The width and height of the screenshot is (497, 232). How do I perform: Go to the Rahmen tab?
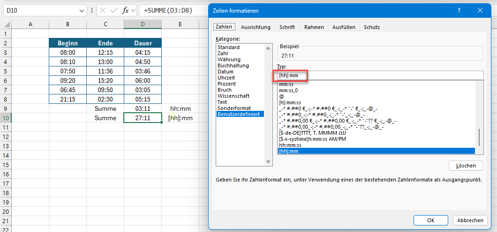tap(314, 27)
